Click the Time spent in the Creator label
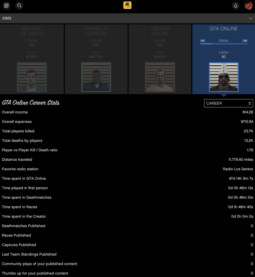255x277 pixels. 24,216
